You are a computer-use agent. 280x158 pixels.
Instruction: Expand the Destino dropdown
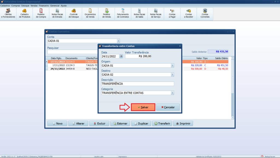click(172, 75)
